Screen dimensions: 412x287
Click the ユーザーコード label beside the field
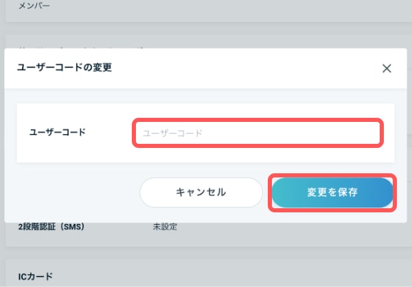click(x=57, y=132)
